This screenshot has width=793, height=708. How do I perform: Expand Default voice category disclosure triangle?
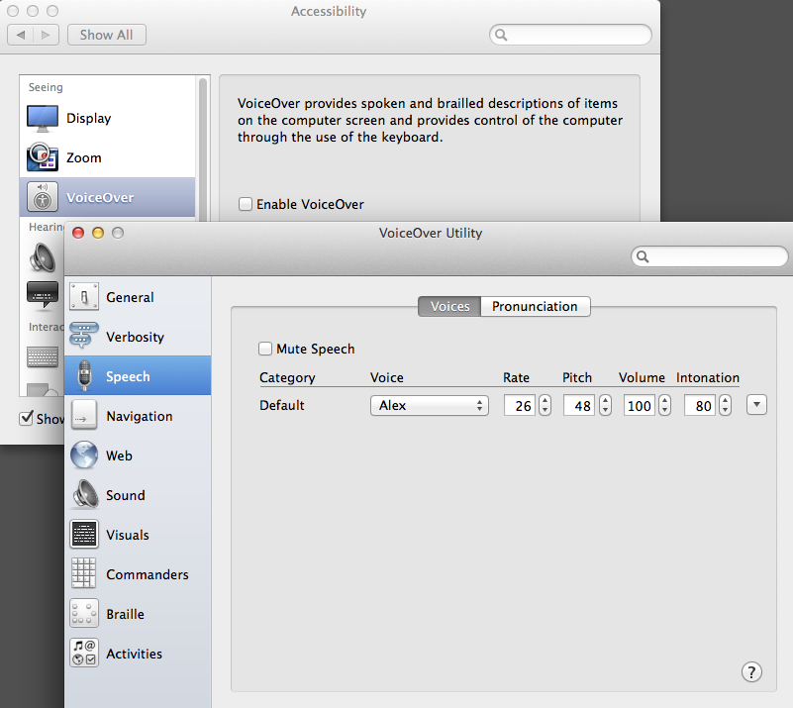(756, 405)
